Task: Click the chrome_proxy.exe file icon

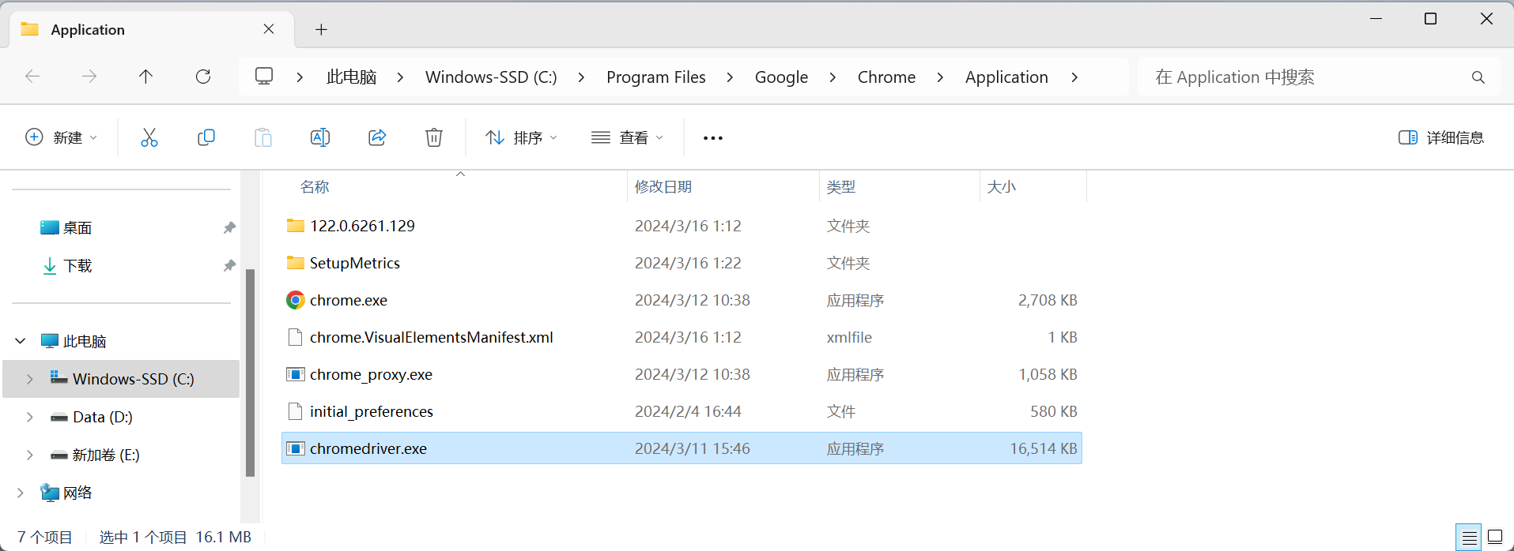Action: pyautogui.click(x=295, y=374)
